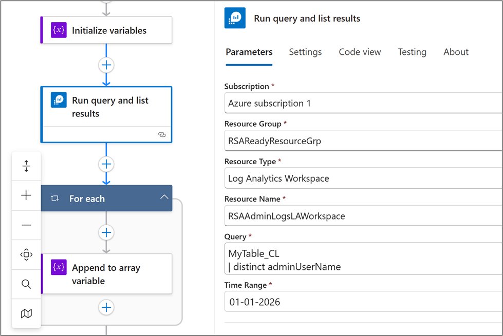The width and height of the screenshot is (503, 336).
Task: Switch to the Settings tab
Action: click(x=305, y=52)
